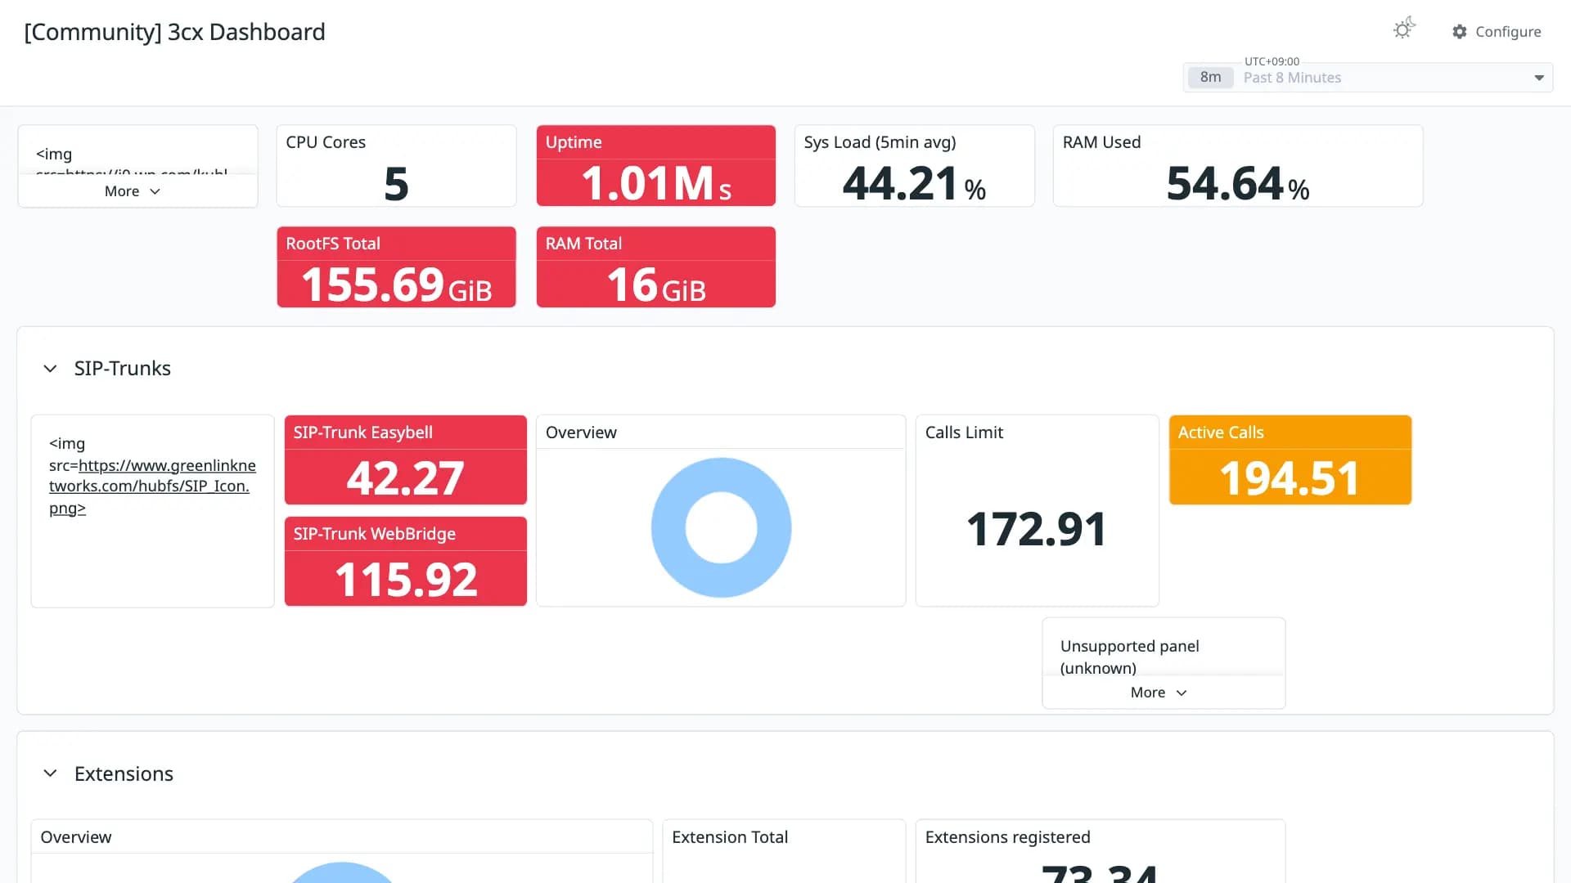Click the UTC+09:00 timezone label

1272,61
